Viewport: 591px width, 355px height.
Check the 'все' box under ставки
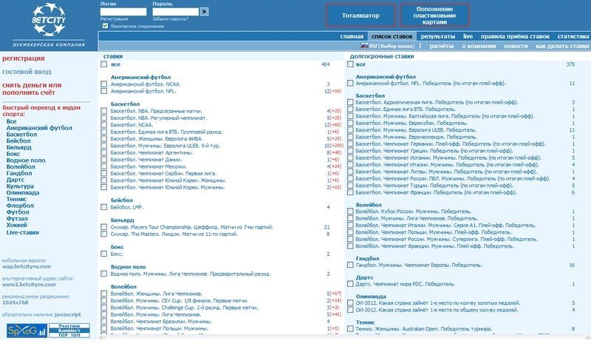[104, 64]
